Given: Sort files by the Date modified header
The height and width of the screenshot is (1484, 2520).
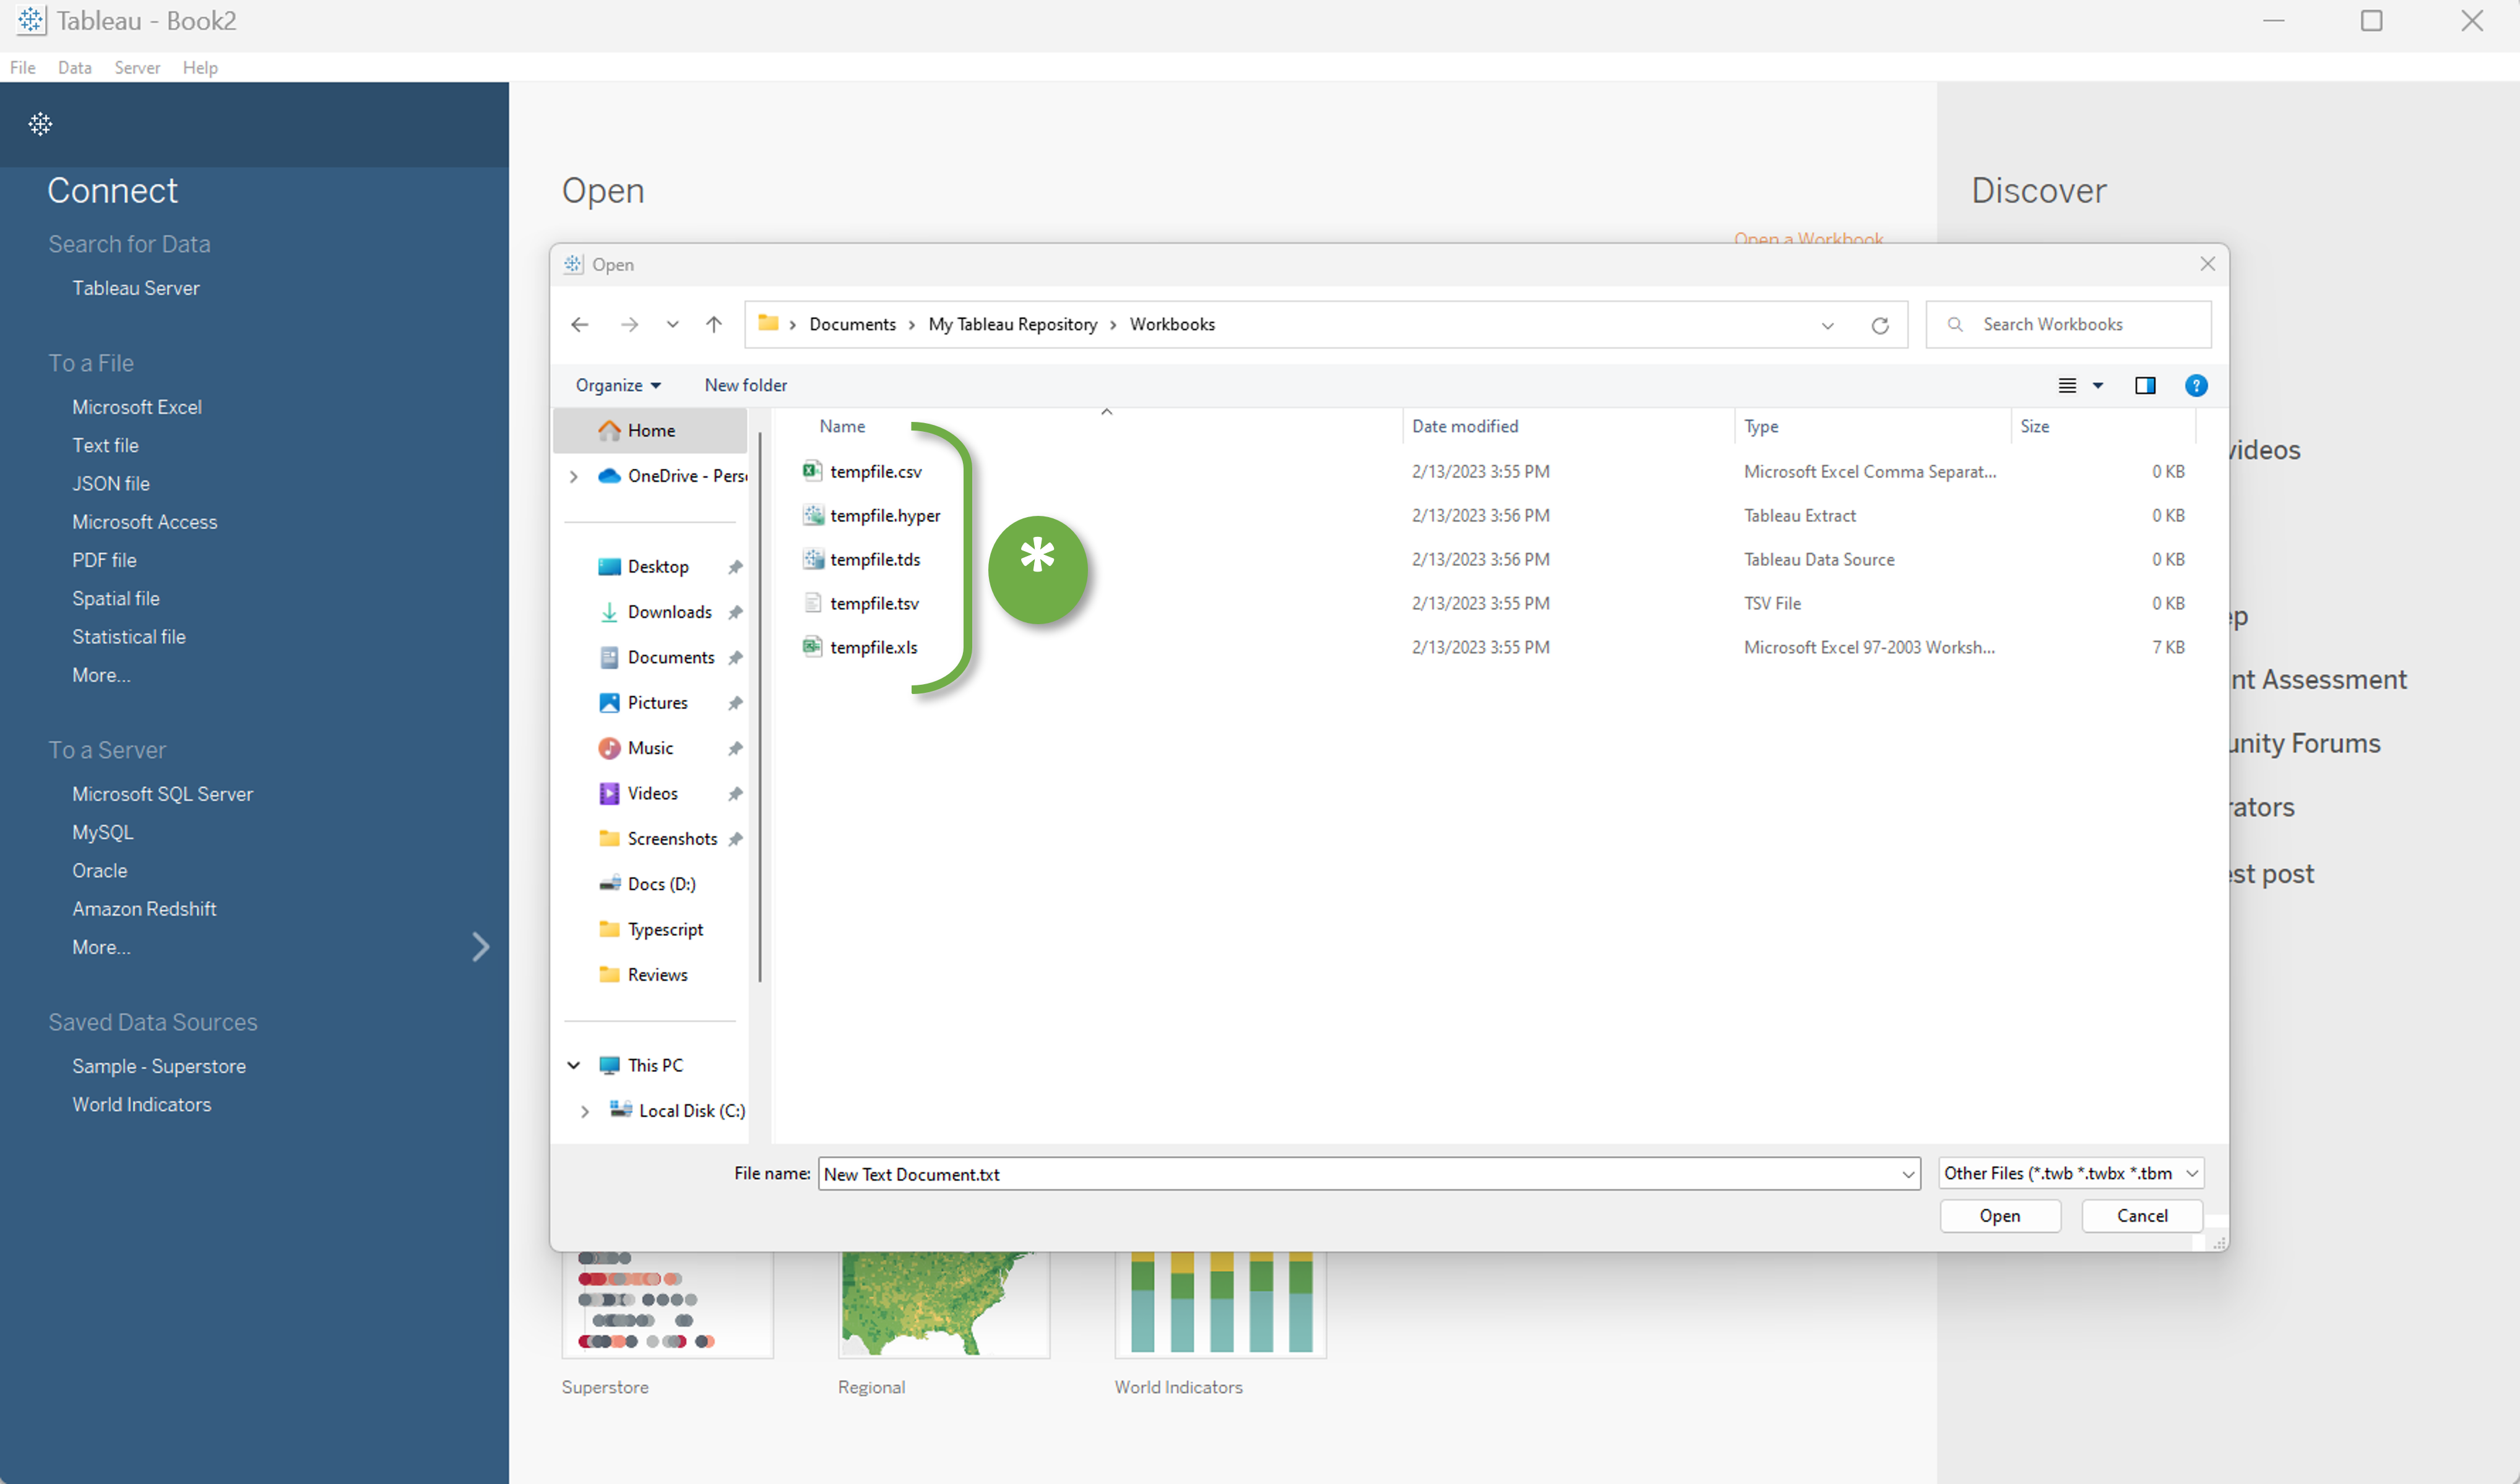Looking at the screenshot, I should click(x=1465, y=426).
